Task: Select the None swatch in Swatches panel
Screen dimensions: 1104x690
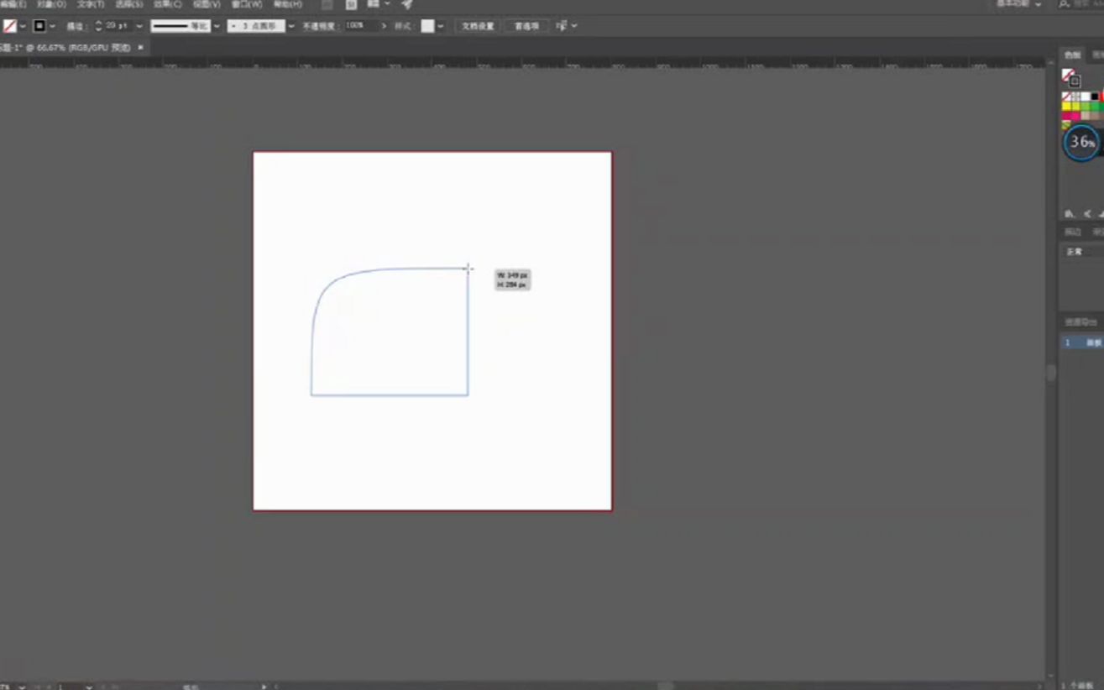Action: click(x=1066, y=97)
